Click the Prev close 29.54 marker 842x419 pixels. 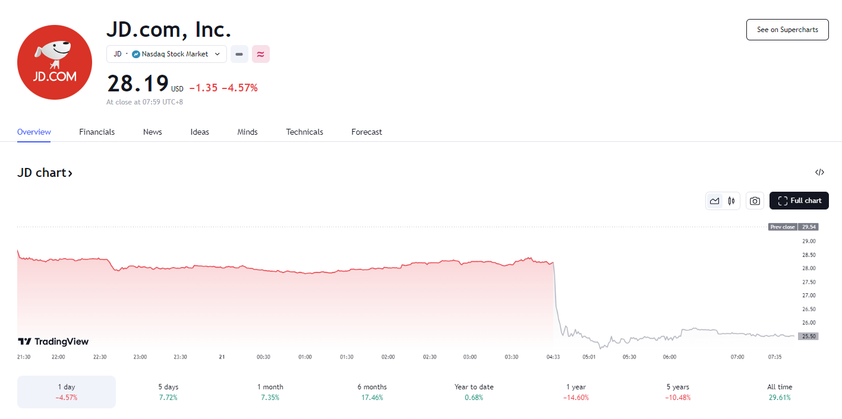[x=793, y=227]
